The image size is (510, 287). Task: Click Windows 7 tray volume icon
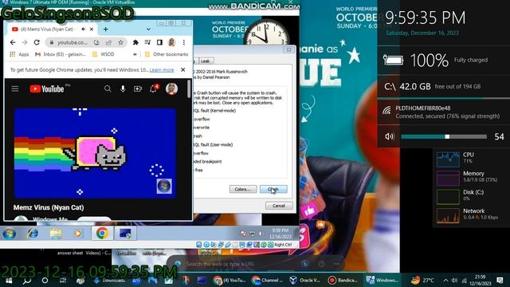click(261, 234)
